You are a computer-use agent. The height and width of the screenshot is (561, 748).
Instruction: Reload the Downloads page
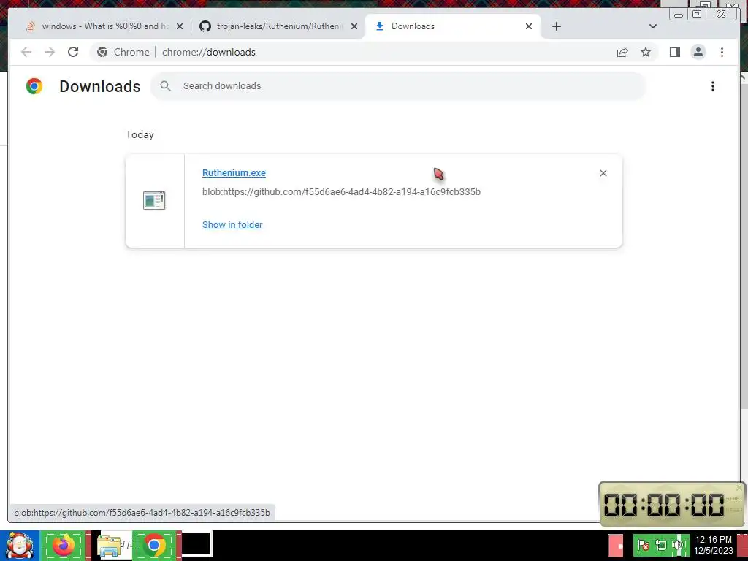pyautogui.click(x=73, y=52)
